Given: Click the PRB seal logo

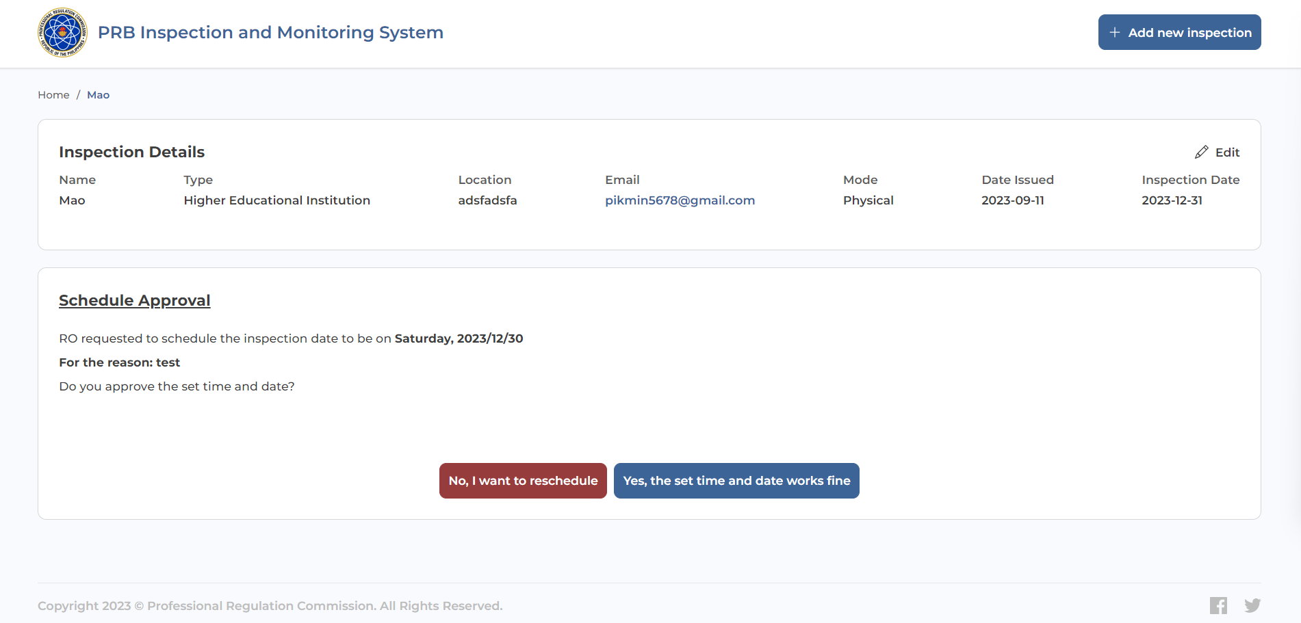Looking at the screenshot, I should pos(62,33).
